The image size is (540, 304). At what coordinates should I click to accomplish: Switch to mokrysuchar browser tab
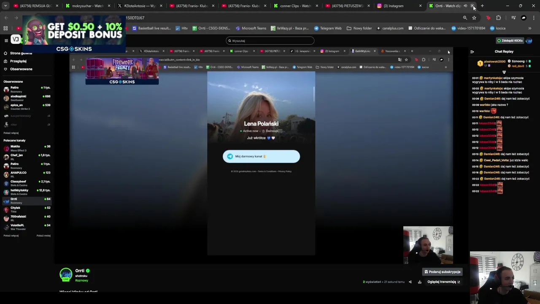click(87, 6)
